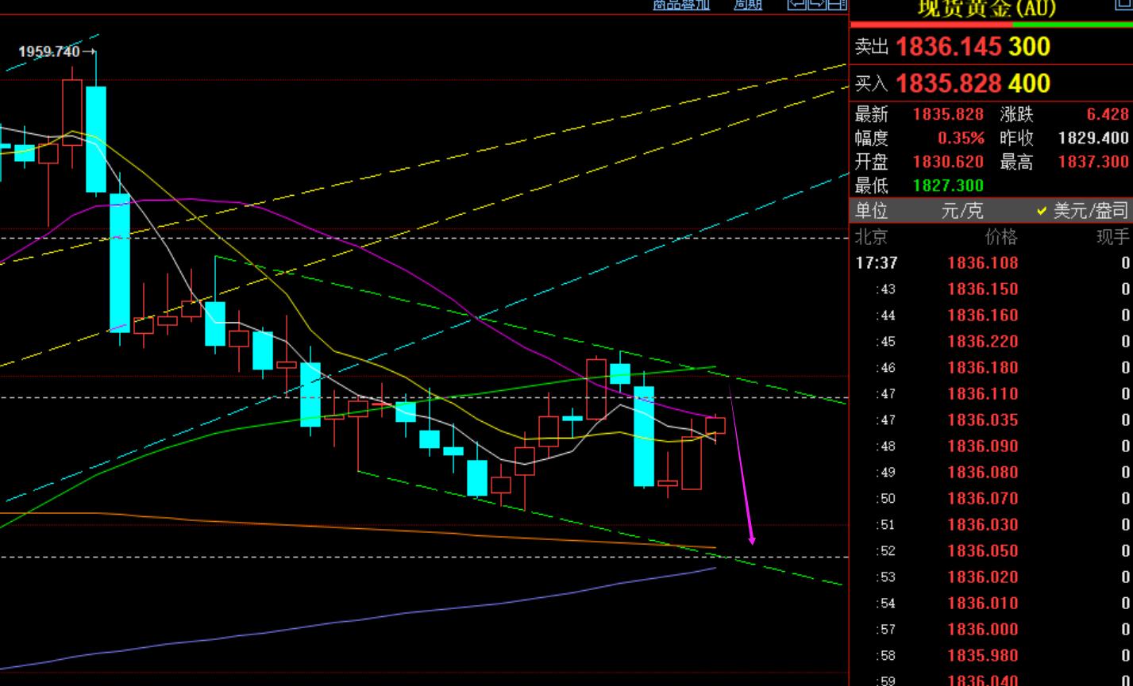Click the 卖出 sell label
Screen dimensions: 1133x686
point(872,47)
